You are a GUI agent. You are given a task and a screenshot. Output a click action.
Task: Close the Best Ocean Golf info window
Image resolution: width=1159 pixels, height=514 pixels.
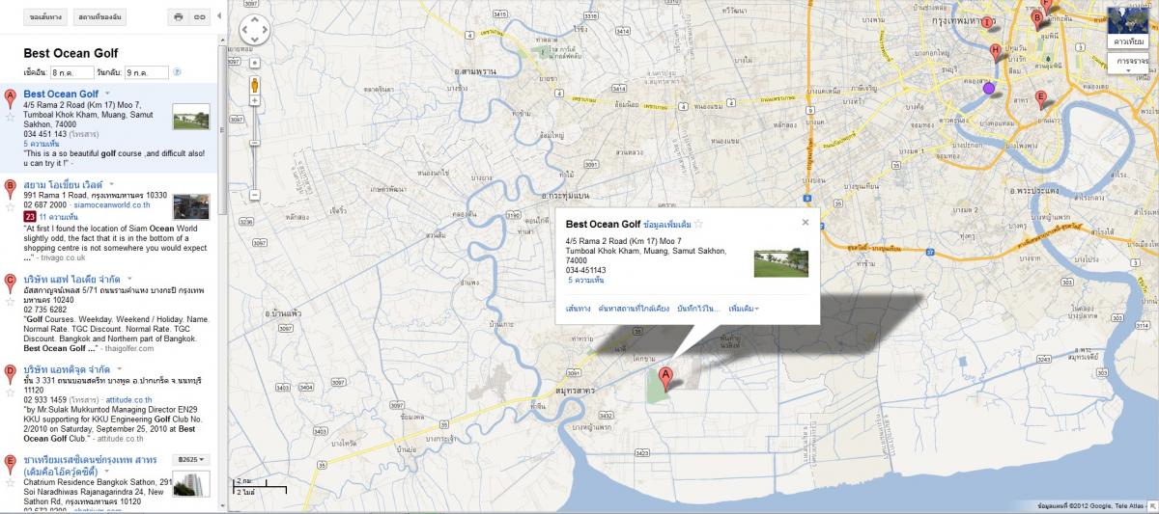pos(806,222)
